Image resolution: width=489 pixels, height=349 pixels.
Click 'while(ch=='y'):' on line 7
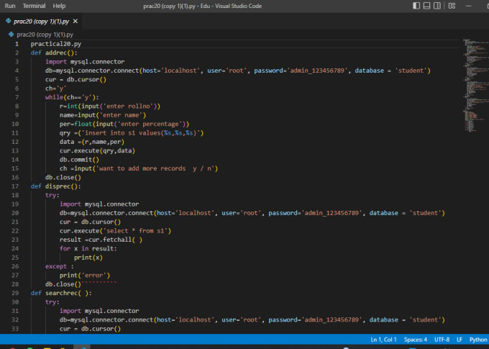coord(72,97)
